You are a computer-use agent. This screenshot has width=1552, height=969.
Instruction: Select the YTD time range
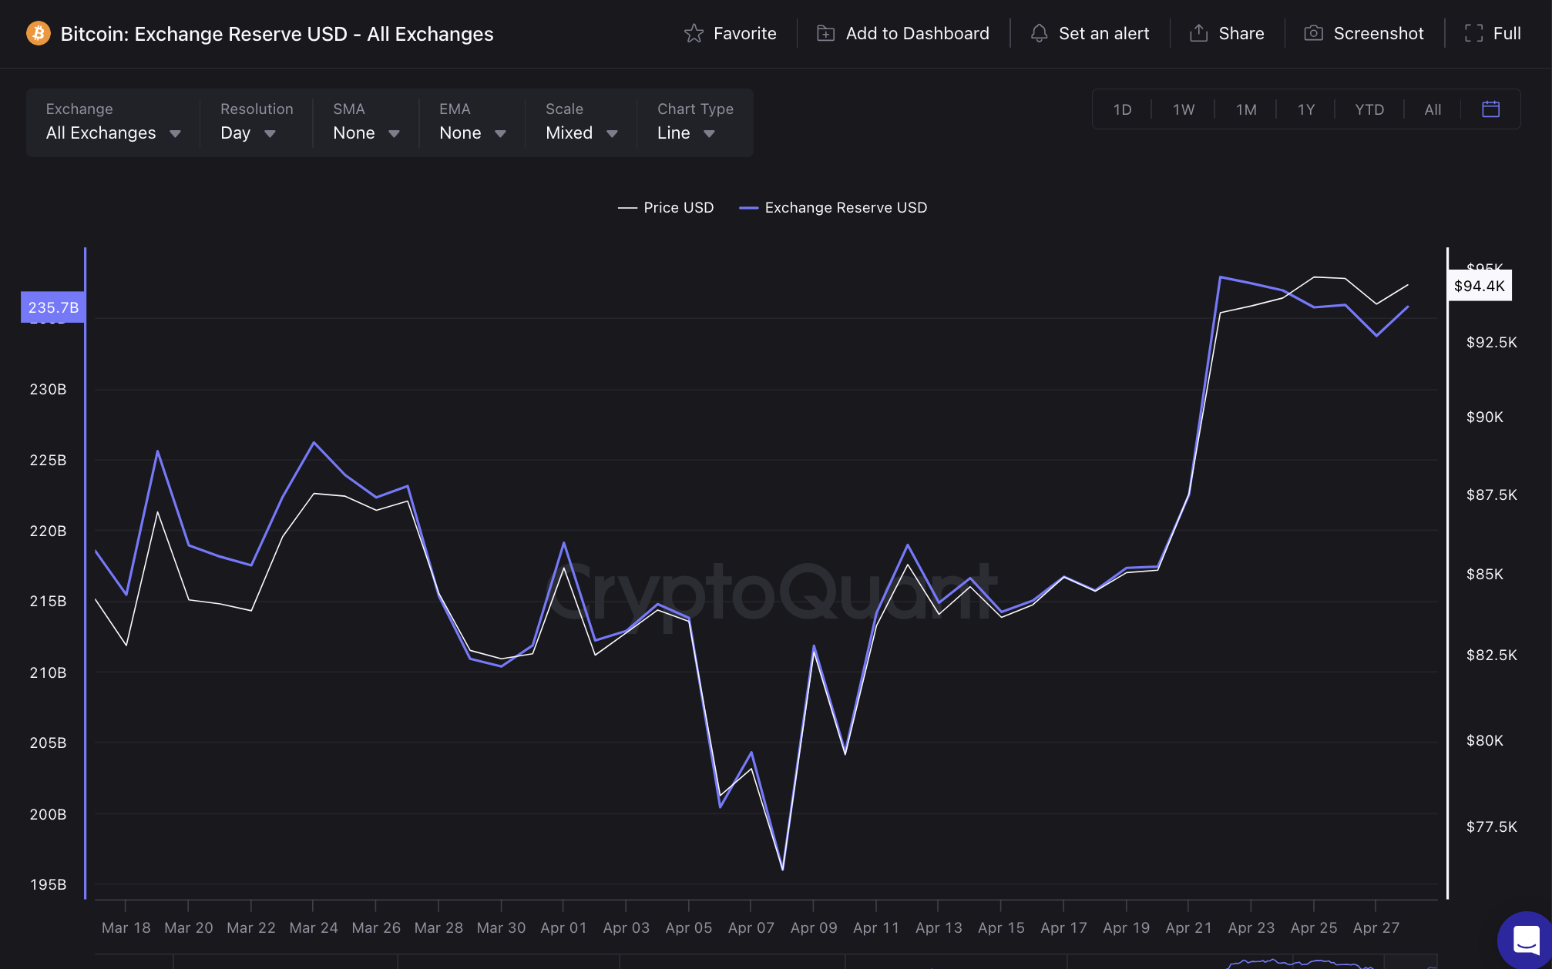coord(1369,109)
